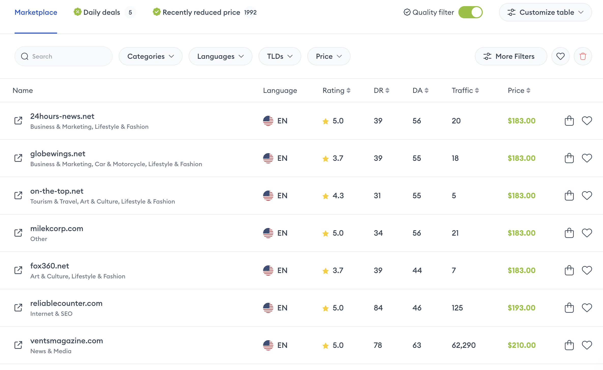This screenshot has width=603, height=370.
Task: Add ventsmagazine.com to favorites with heart icon
Action: pyautogui.click(x=587, y=345)
